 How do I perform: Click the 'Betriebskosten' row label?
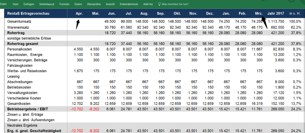(19, 87)
